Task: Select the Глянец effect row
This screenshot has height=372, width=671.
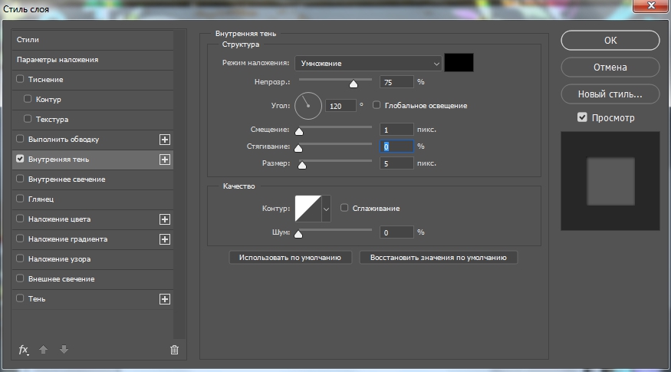Action: point(93,199)
